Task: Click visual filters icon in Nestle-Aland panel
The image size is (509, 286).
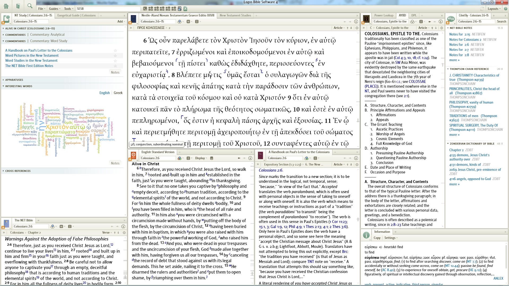Action: coord(179,21)
